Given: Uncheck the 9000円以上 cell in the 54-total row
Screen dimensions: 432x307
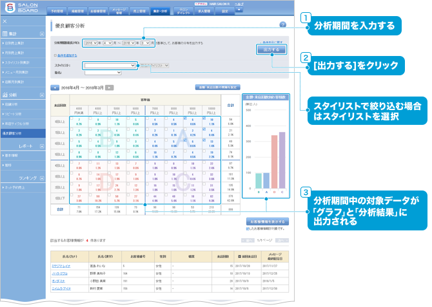Looking at the screenshot, I should 185,118.
